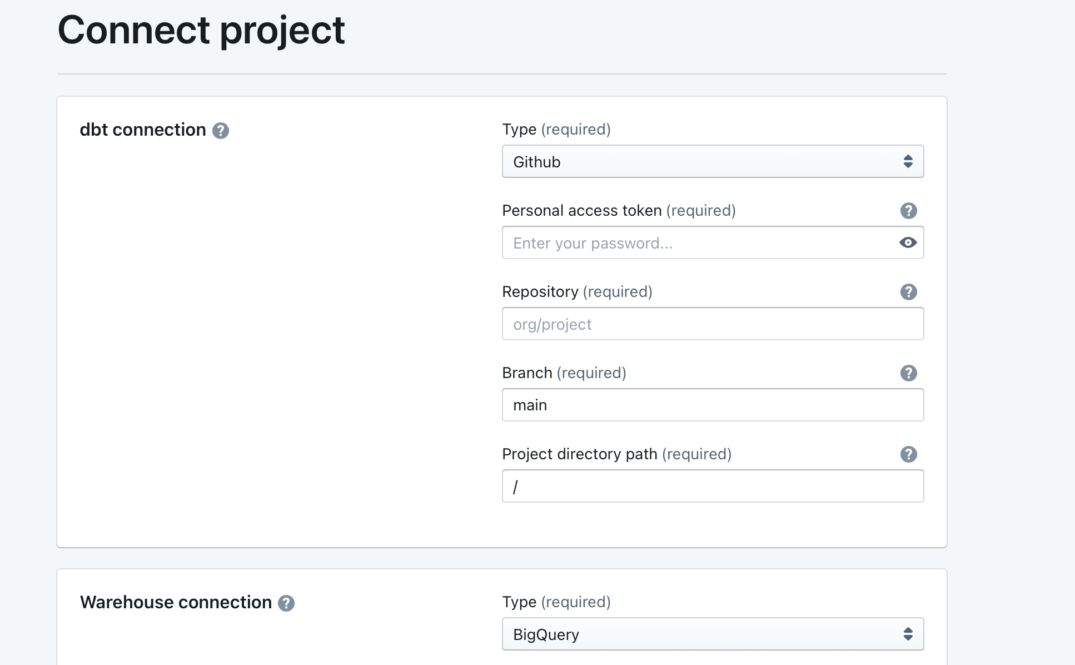Open the Project directory path help icon
The height and width of the screenshot is (665, 1075).
[x=908, y=454]
